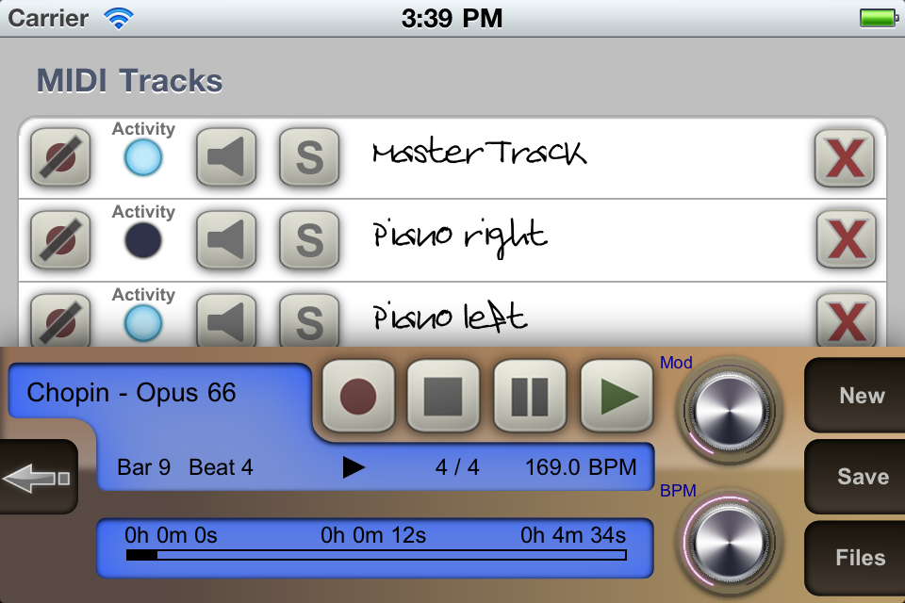This screenshot has height=603, width=905.
Task: Save the song with the Save button
Action: click(x=855, y=477)
